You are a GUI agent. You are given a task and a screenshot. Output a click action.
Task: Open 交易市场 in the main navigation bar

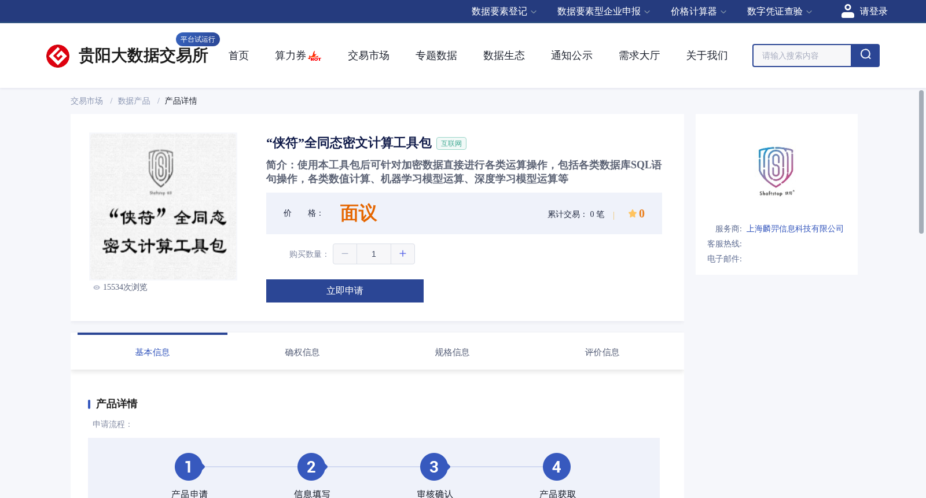click(369, 56)
